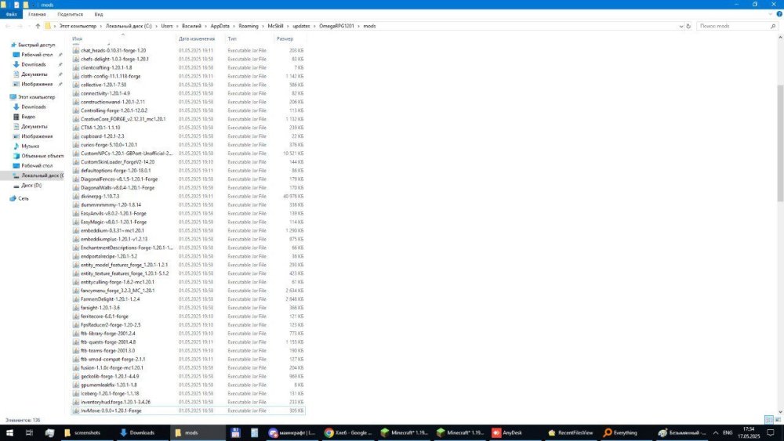Click the New folder icon in title bar
This screenshot has height=441, width=784.
(x=26, y=5)
